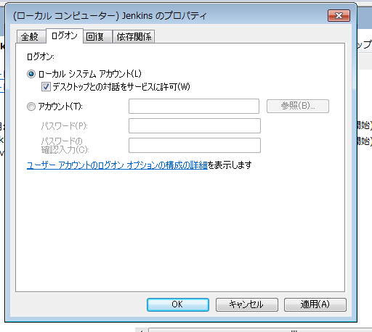
Task: Open the ユーザー アカウントのログオン オプション link
Action: coord(117,165)
